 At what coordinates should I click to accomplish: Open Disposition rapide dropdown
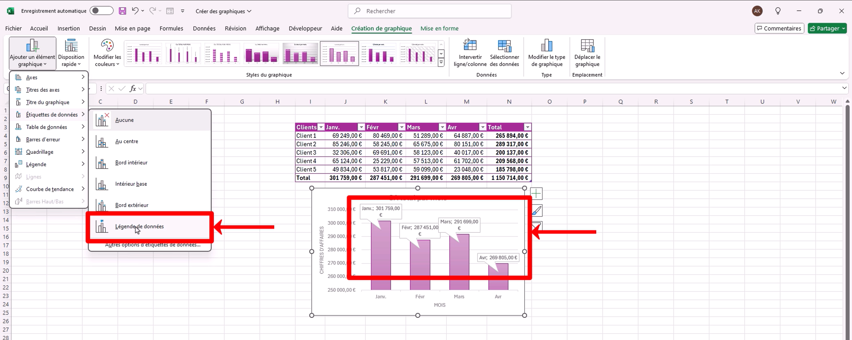pyautogui.click(x=71, y=53)
